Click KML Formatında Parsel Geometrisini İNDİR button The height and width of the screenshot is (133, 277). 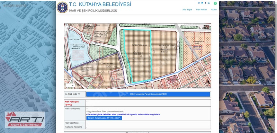pos(148,94)
